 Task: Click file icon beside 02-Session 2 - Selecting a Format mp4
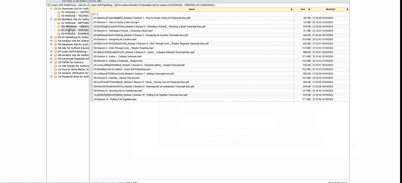[x=92, y=31]
